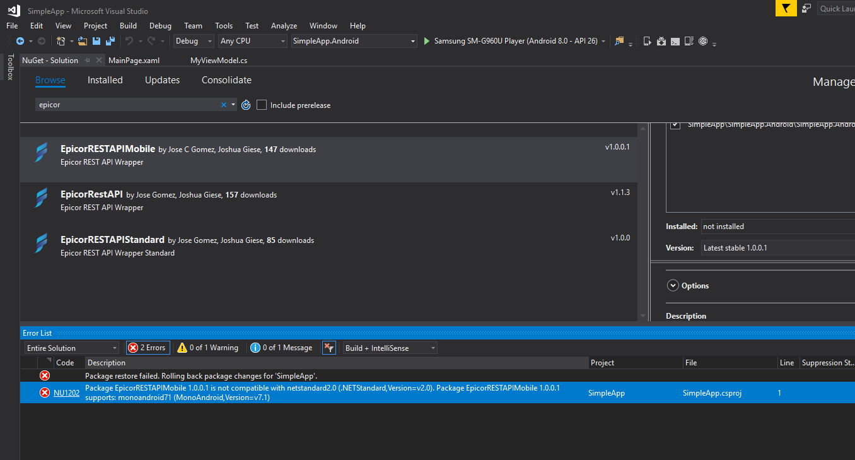The image size is (855, 460).
Task: Click the Send Feedback icon
Action: (806, 8)
